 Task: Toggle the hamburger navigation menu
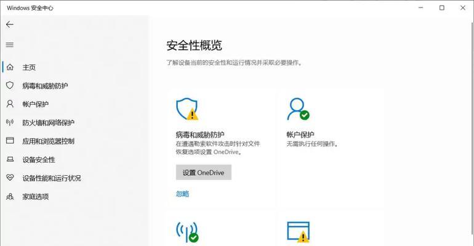[10, 45]
